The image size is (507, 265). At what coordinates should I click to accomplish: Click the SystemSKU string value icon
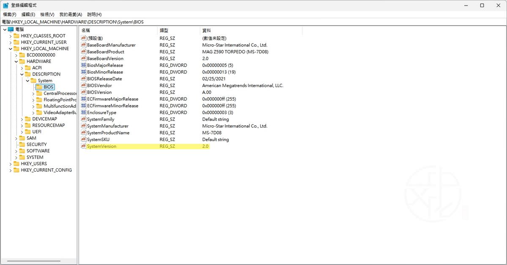coord(83,139)
